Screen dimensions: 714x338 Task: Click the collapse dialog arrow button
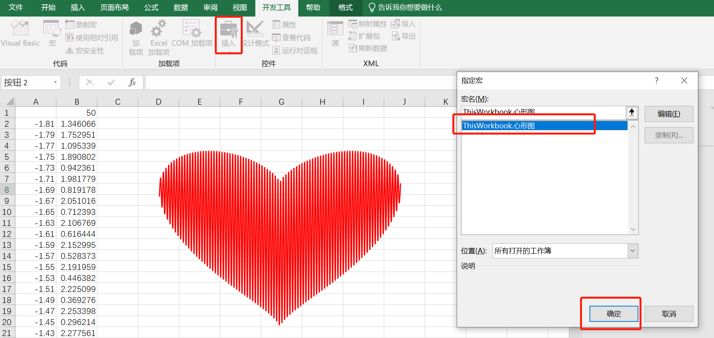[x=632, y=113]
